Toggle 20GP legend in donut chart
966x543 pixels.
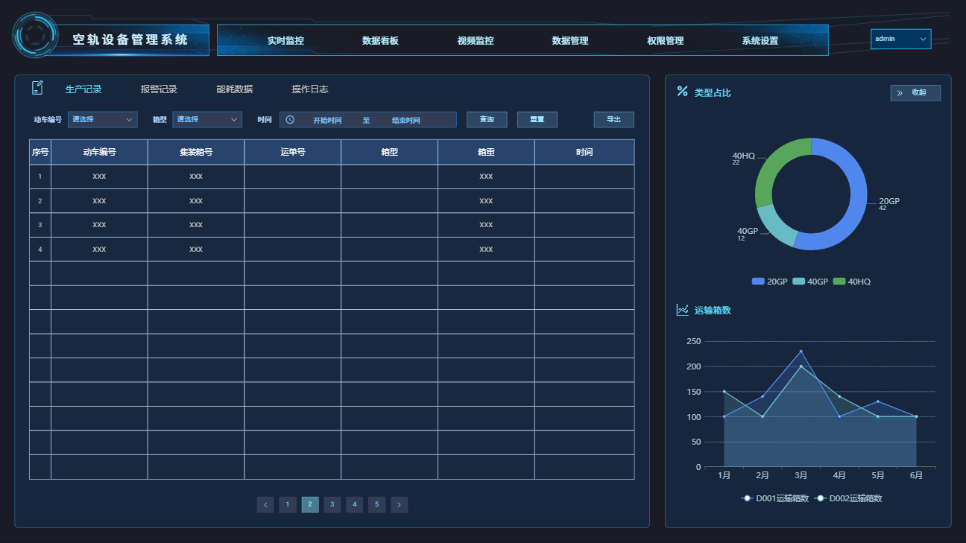pos(770,282)
